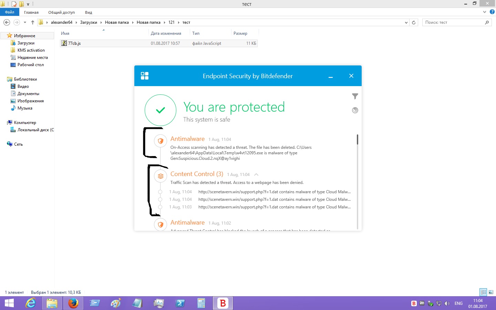Open the Файл ribbon tab in Explorer
Screen dimensions: 496x310
tap(10, 12)
